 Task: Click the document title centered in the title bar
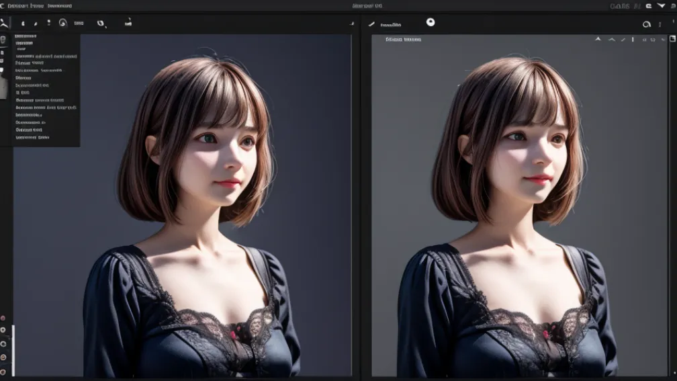[x=367, y=6]
